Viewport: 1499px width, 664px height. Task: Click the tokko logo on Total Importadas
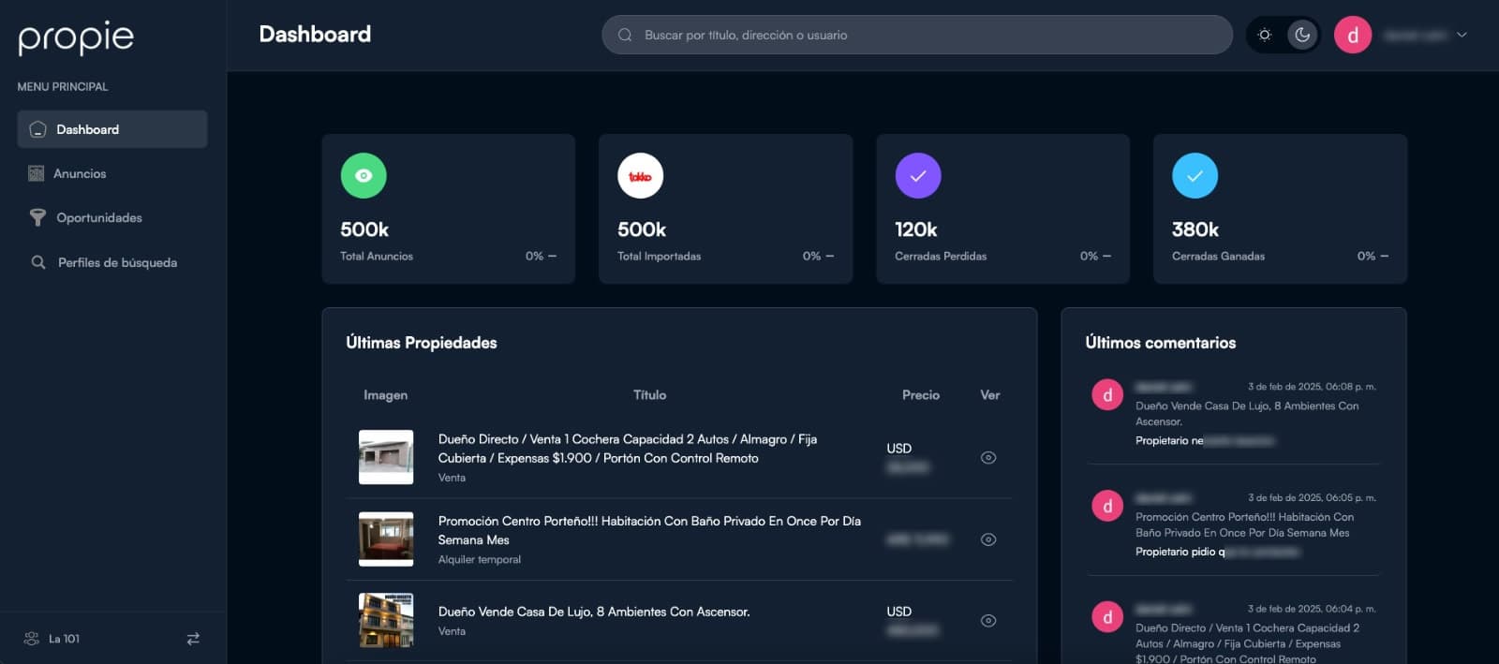tap(640, 175)
